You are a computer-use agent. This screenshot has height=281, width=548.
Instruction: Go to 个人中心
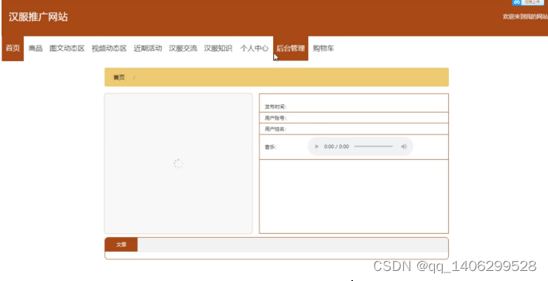tap(254, 49)
